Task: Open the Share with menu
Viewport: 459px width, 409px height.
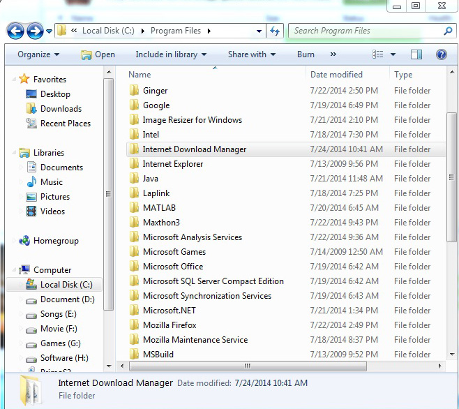Action: click(252, 54)
